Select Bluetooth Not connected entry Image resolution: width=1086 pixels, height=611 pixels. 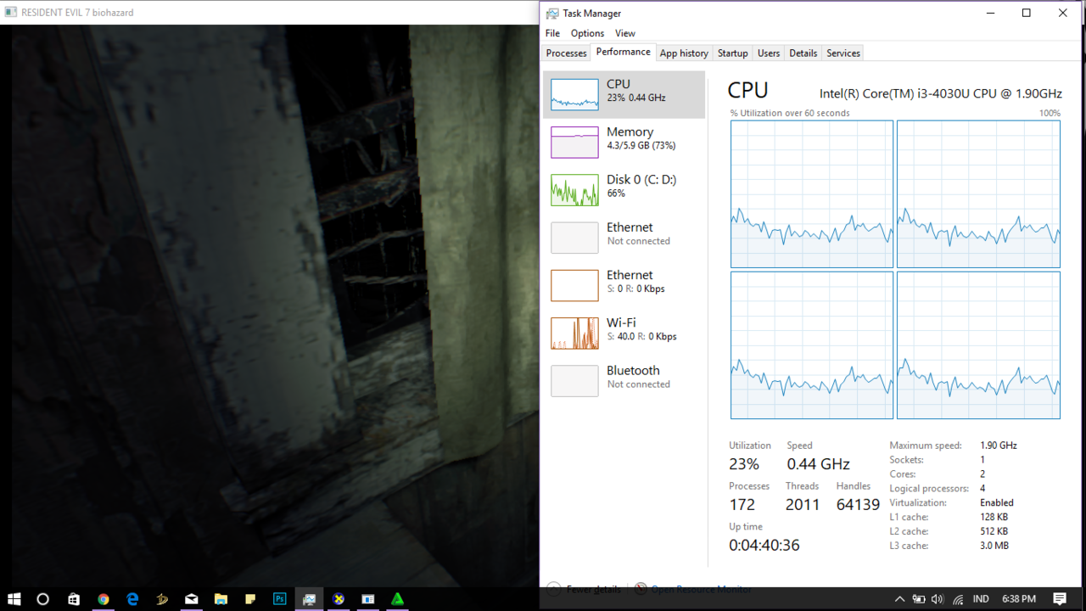pyautogui.click(x=624, y=380)
